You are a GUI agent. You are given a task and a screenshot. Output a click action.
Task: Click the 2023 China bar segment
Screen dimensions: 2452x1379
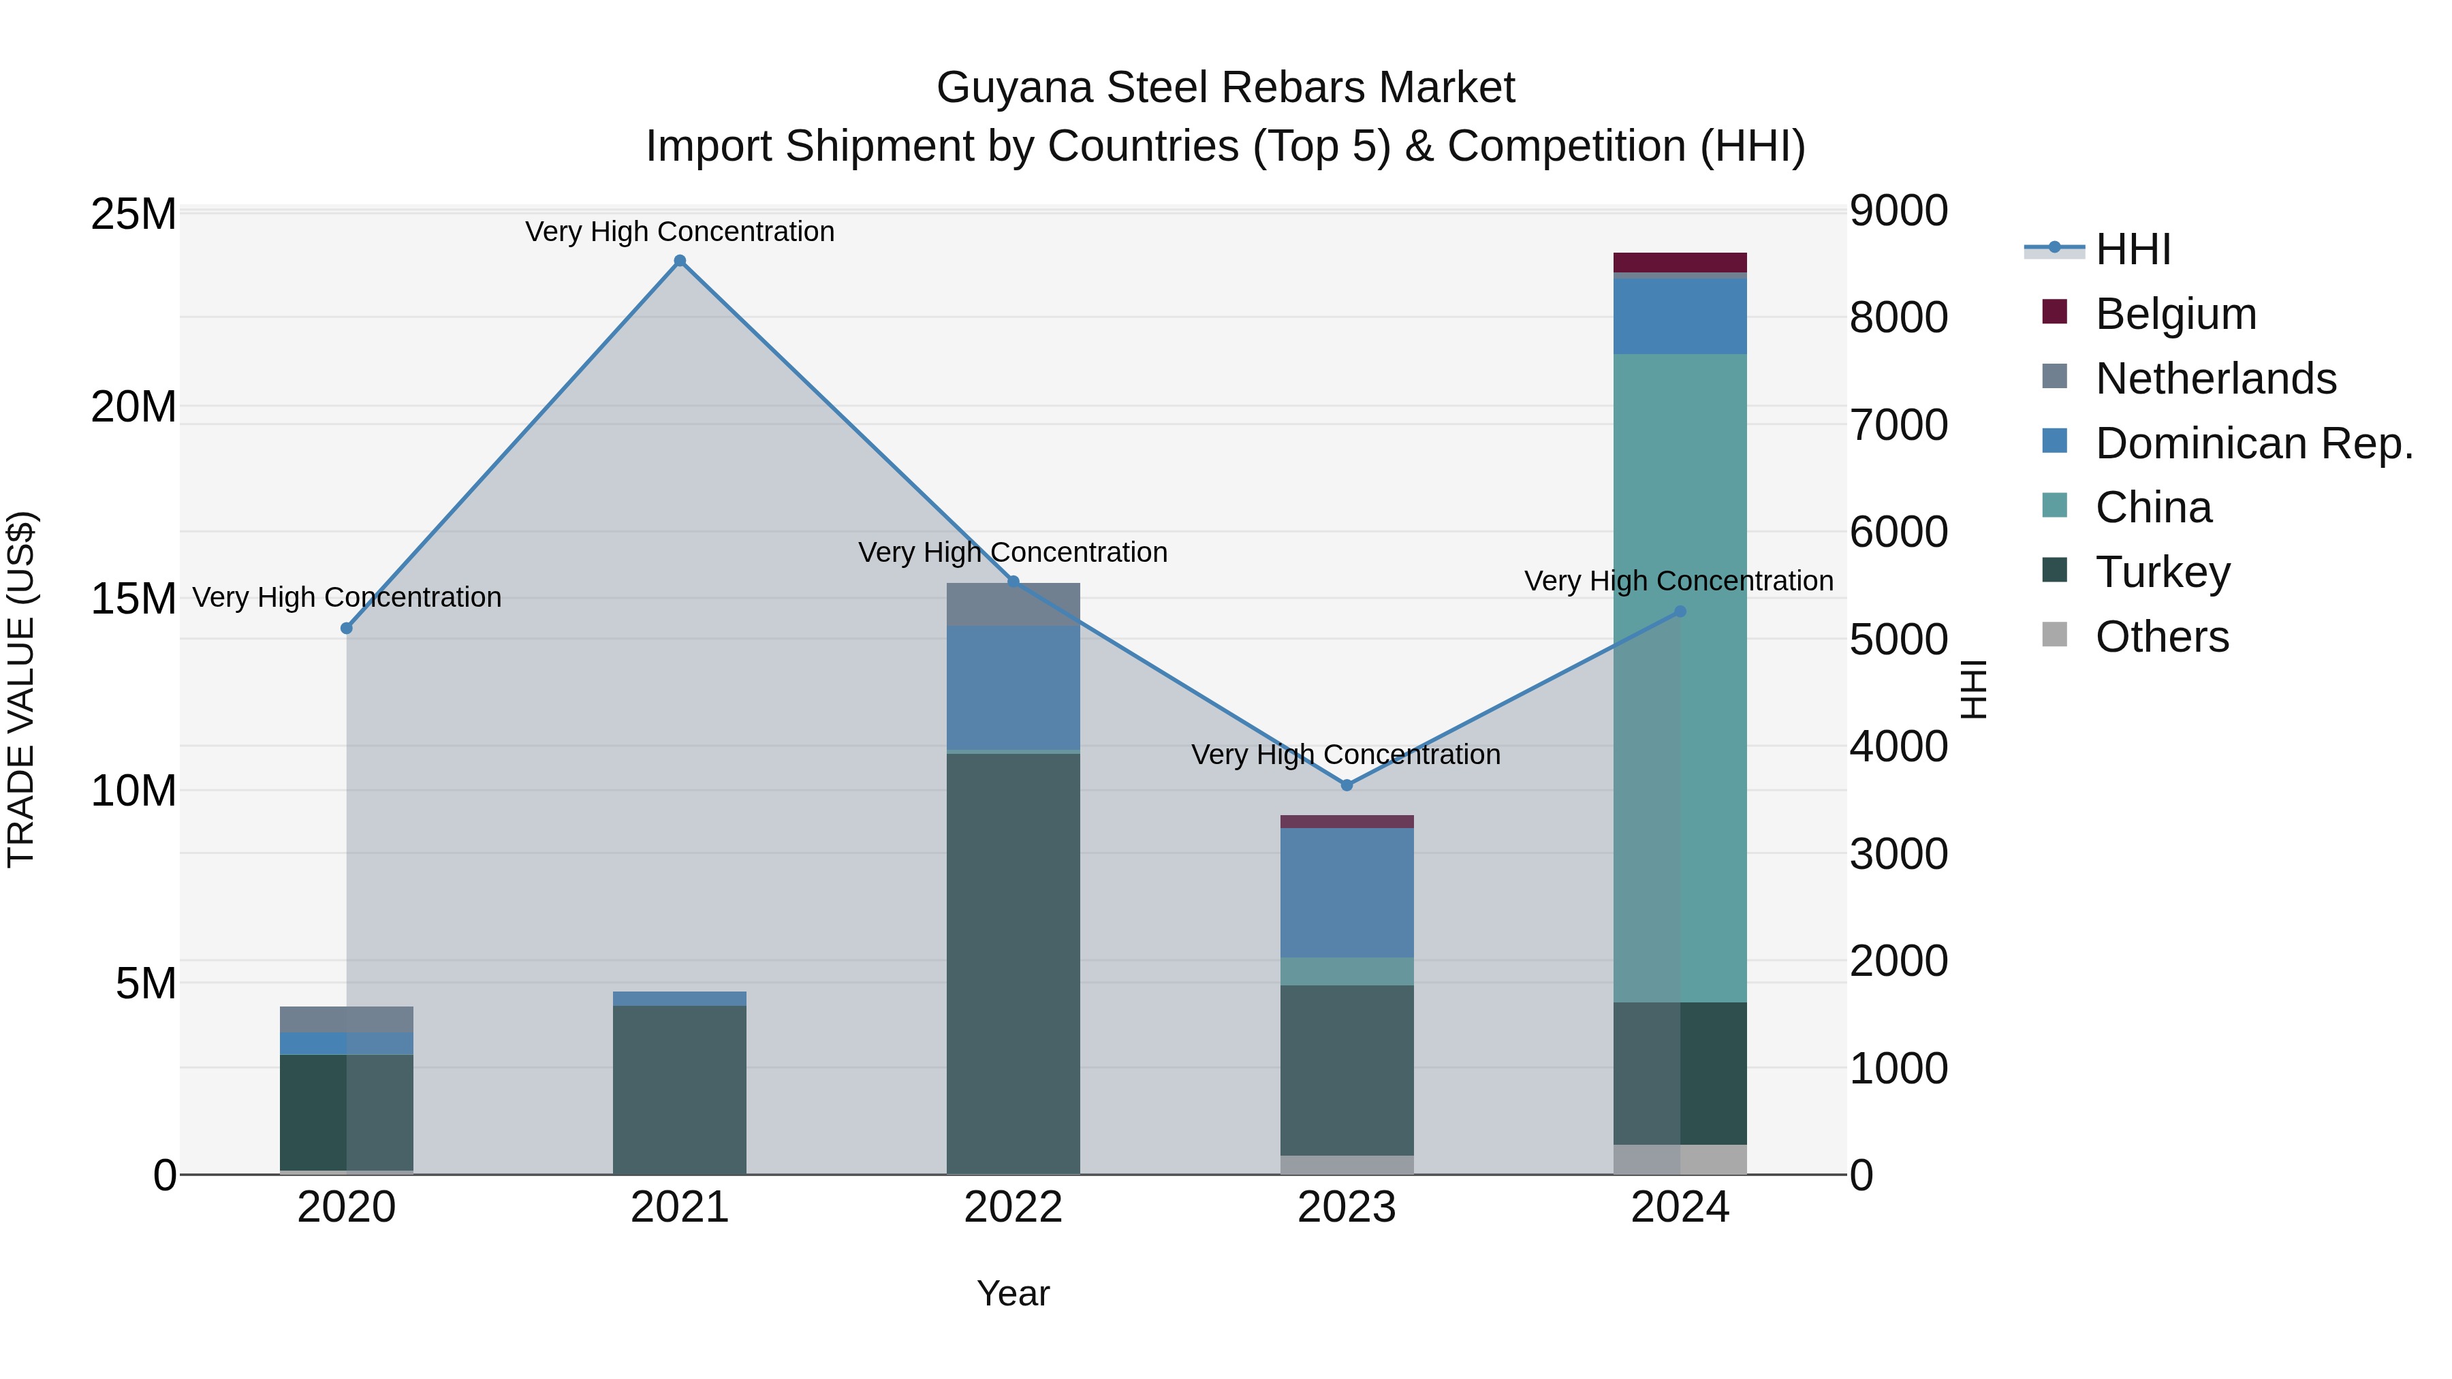(1347, 972)
